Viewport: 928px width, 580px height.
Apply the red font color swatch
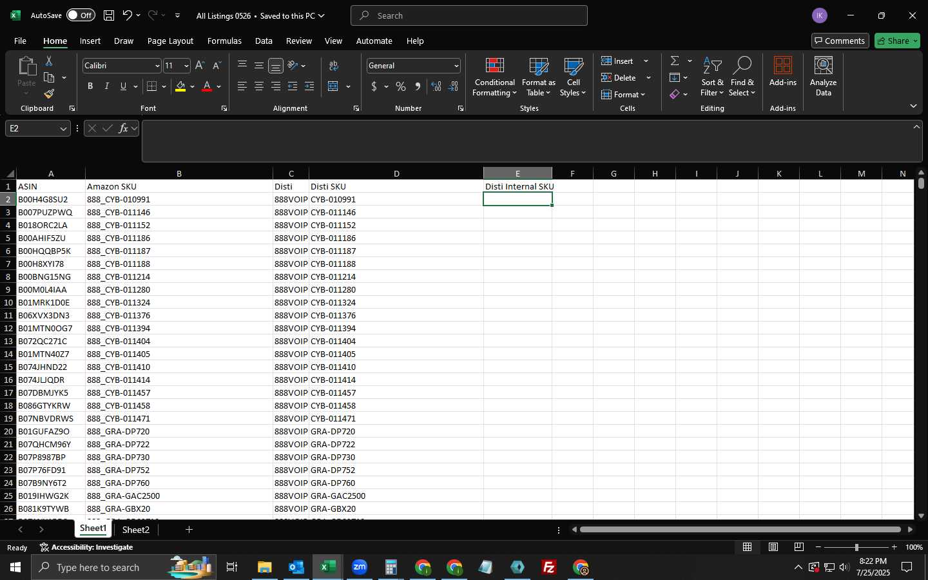(207, 86)
